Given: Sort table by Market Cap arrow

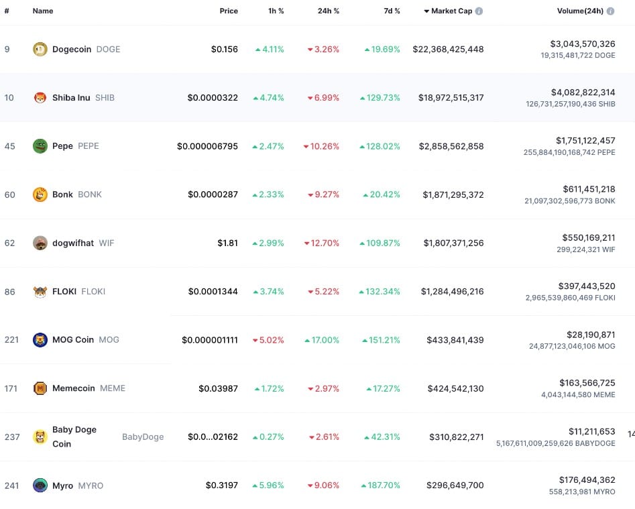Looking at the screenshot, I should (x=426, y=11).
